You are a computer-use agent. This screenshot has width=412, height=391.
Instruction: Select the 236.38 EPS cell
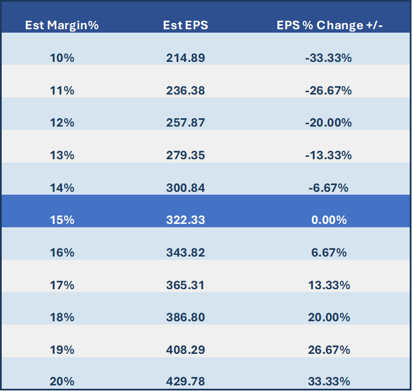click(185, 91)
